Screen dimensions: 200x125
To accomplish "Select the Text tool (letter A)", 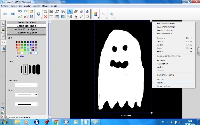I will 76,17.
